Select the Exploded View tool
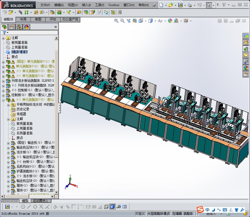 (x=93, y=12)
